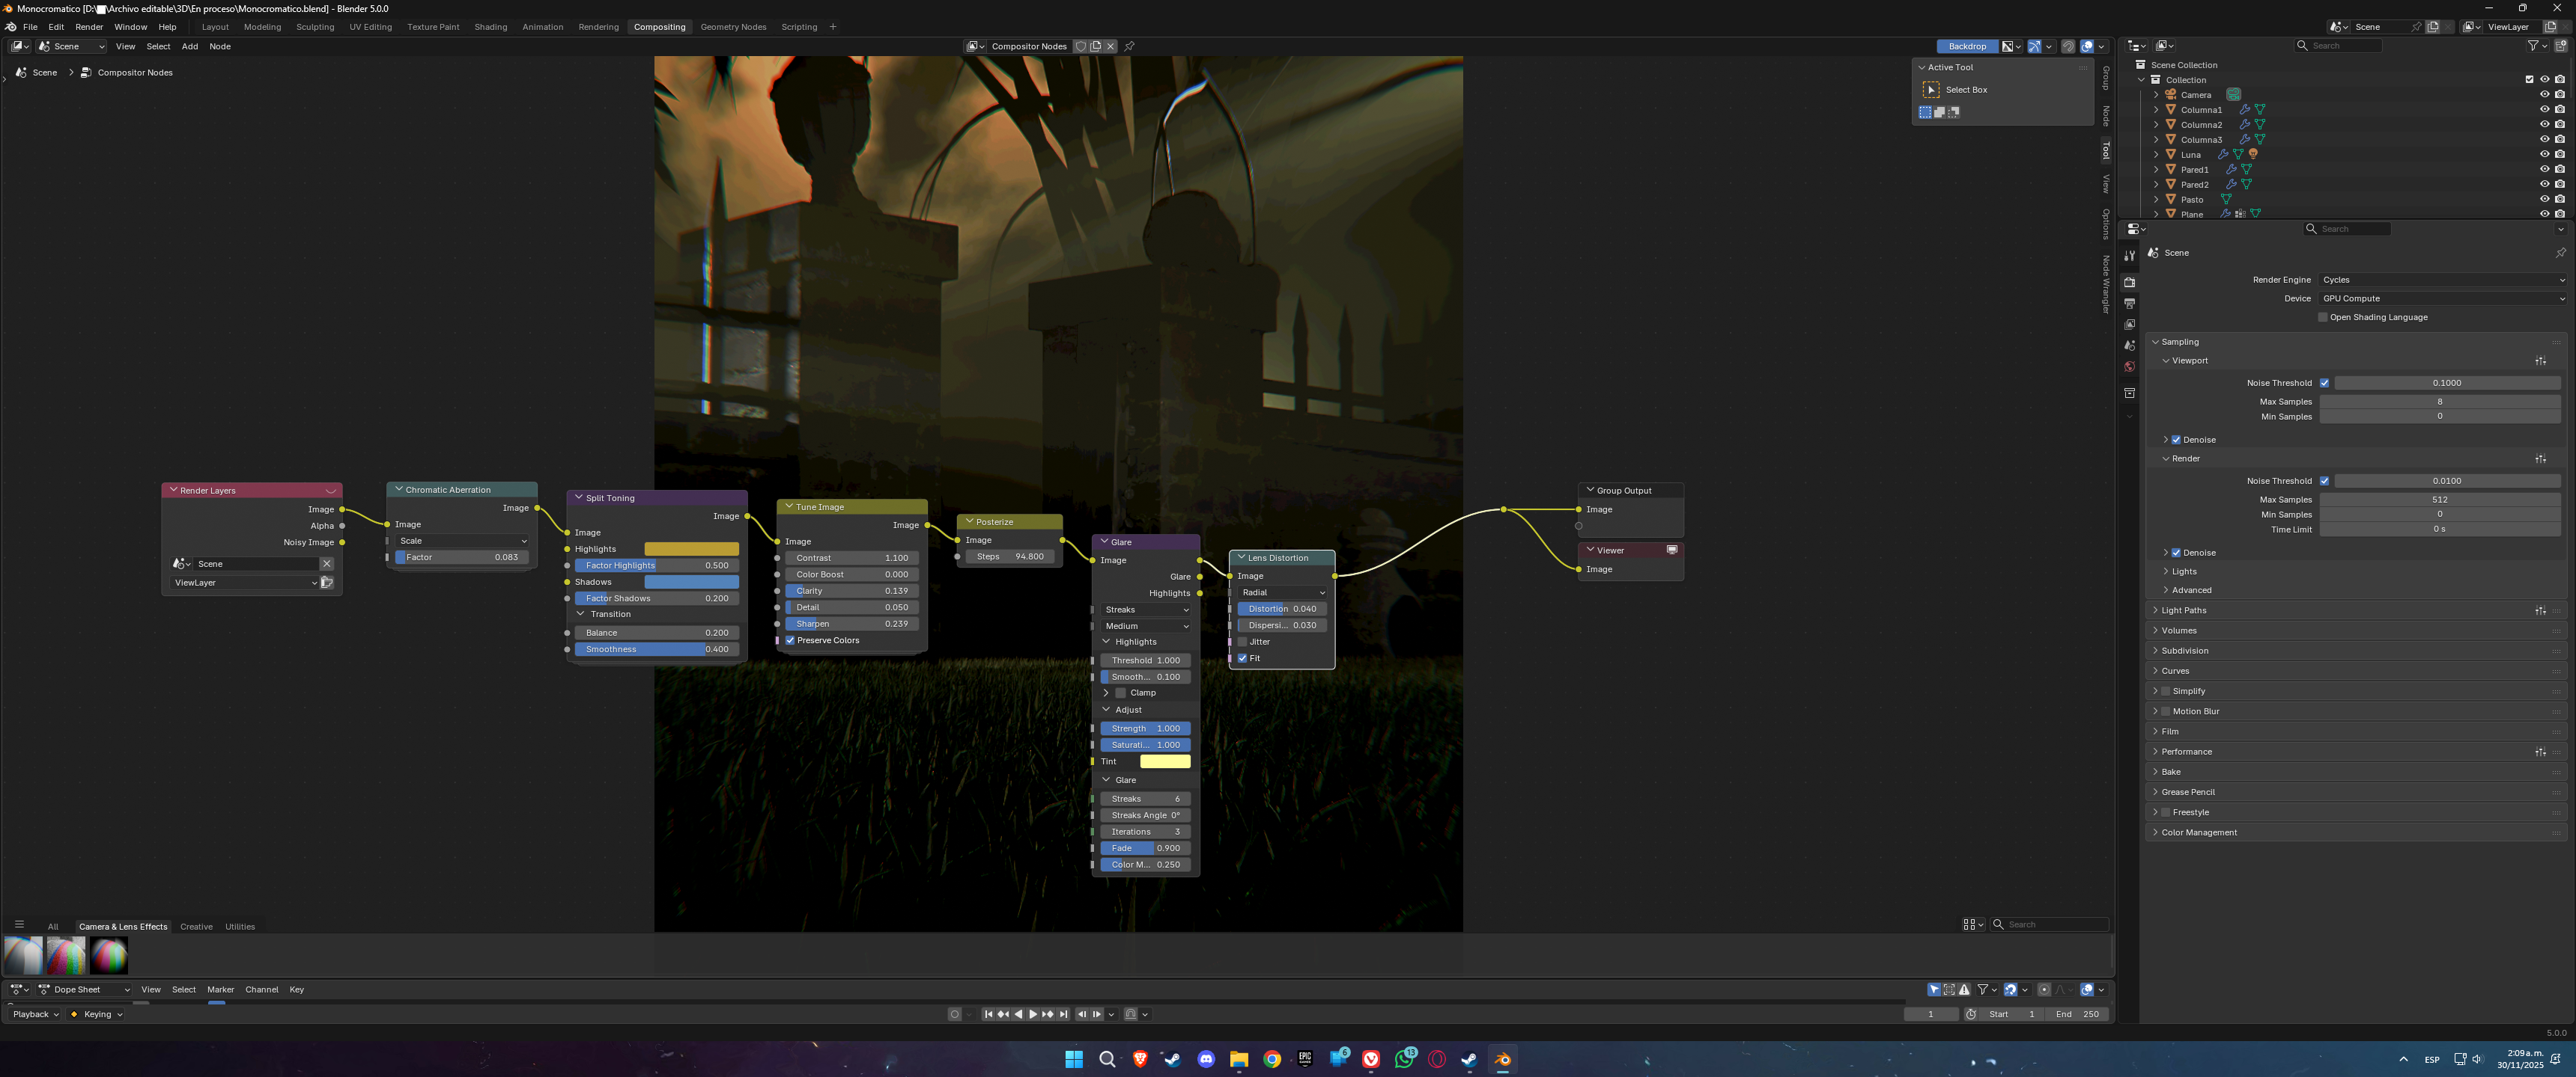Screen dimensions: 2576x1077
Task: Disable Preserve Colors in Tune Image node
Action: tap(790, 640)
